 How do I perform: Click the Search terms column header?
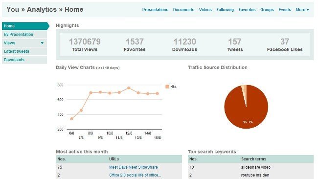pos(254,159)
